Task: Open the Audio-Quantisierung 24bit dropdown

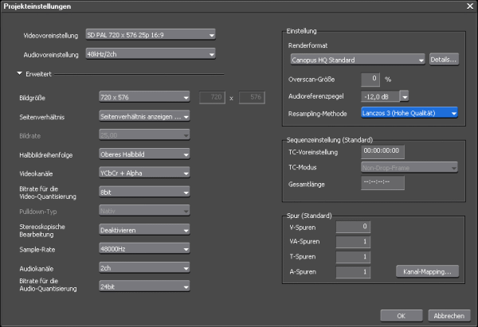Action: (144, 286)
